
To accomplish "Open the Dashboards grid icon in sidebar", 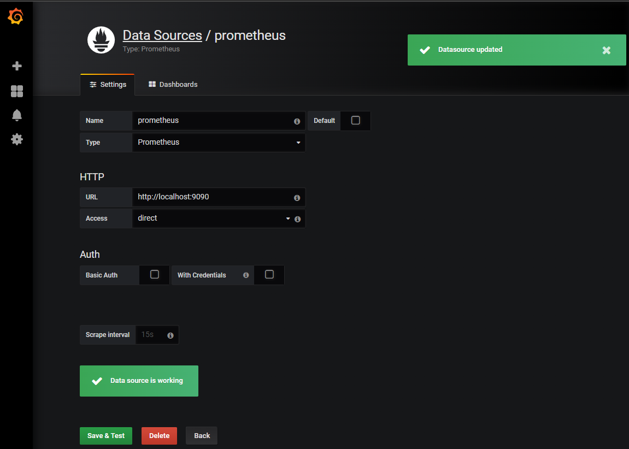I will click(x=17, y=91).
